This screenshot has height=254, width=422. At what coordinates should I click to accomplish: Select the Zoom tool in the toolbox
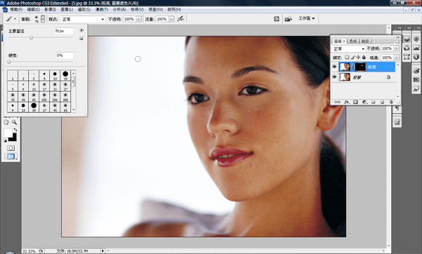click(14, 122)
